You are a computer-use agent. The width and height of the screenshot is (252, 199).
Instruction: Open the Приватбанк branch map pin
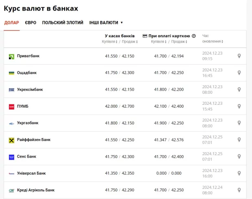pos(239,56)
